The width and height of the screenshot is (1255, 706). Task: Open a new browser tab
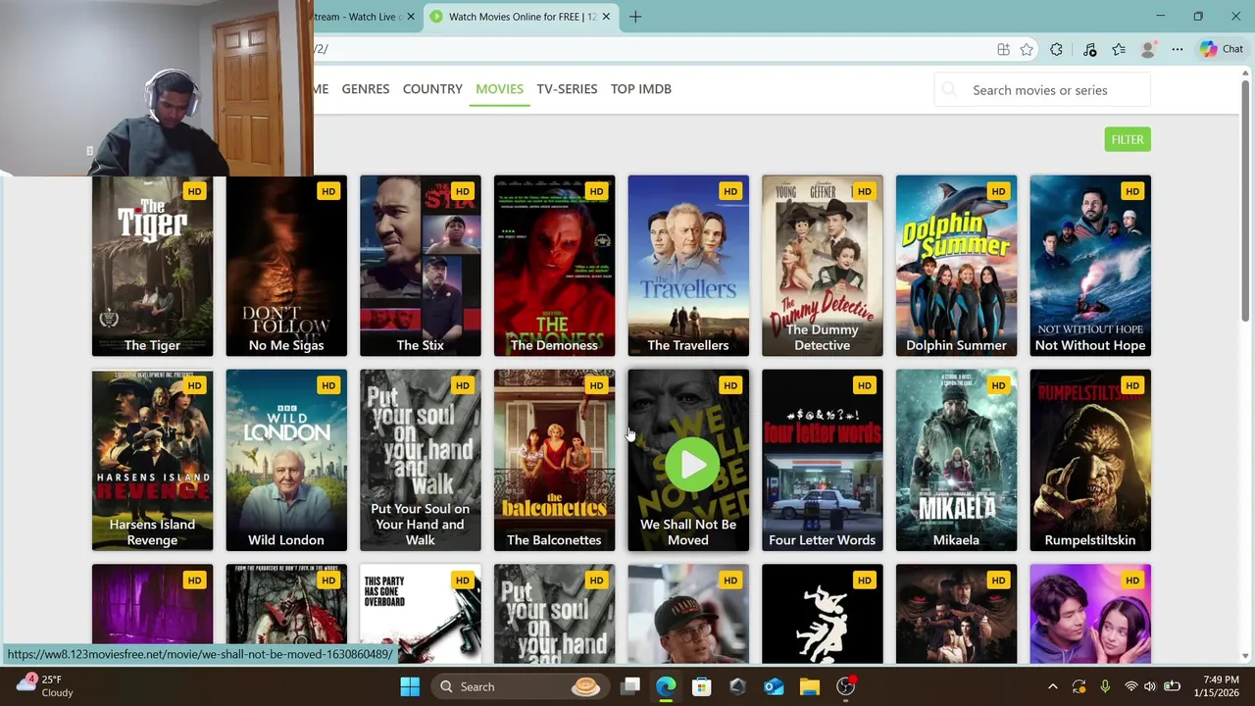[x=635, y=17]
